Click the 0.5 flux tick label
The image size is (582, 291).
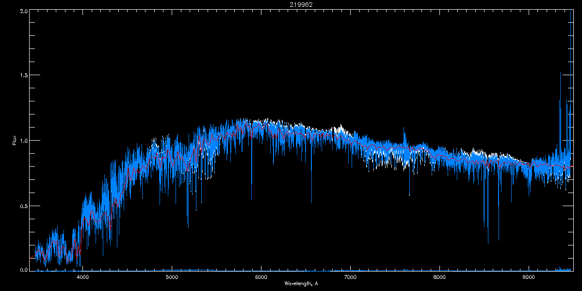coord(23,206)
